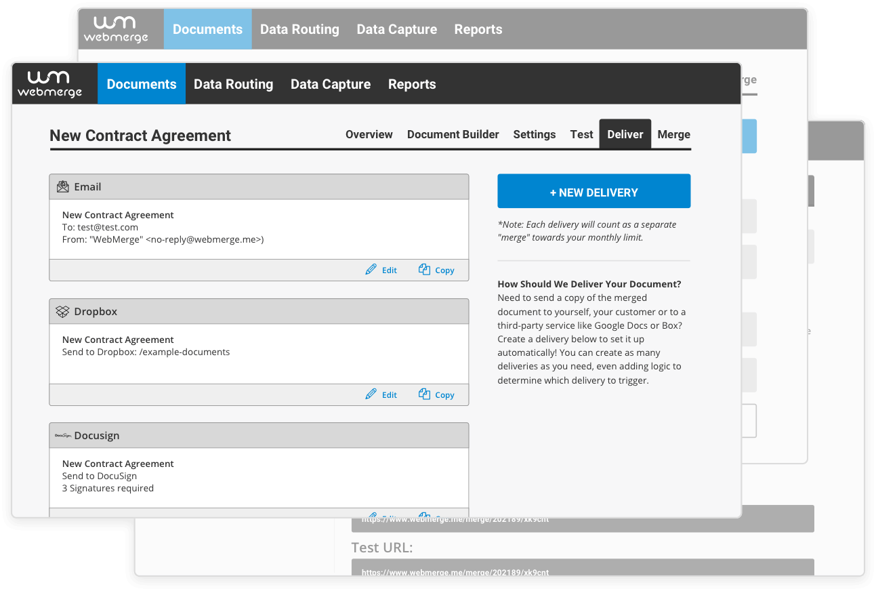Switch to the Settings tab
Viewport: 876px width, 591px height.
click(535, 134)
